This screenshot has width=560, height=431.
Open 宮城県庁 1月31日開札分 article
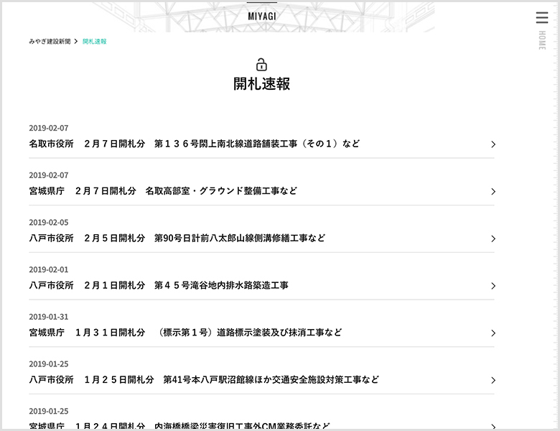pos(185,333)
